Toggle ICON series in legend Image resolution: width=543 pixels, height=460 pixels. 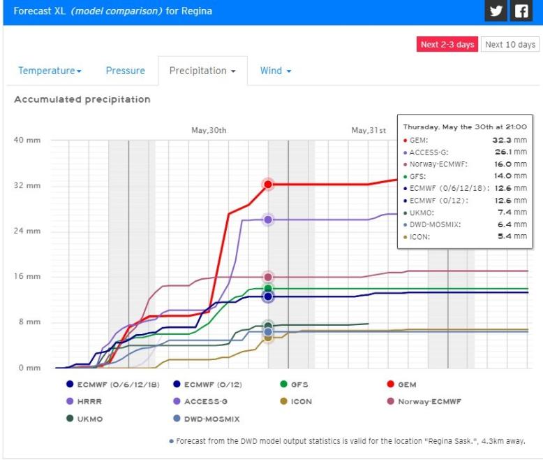click(296, 401)
